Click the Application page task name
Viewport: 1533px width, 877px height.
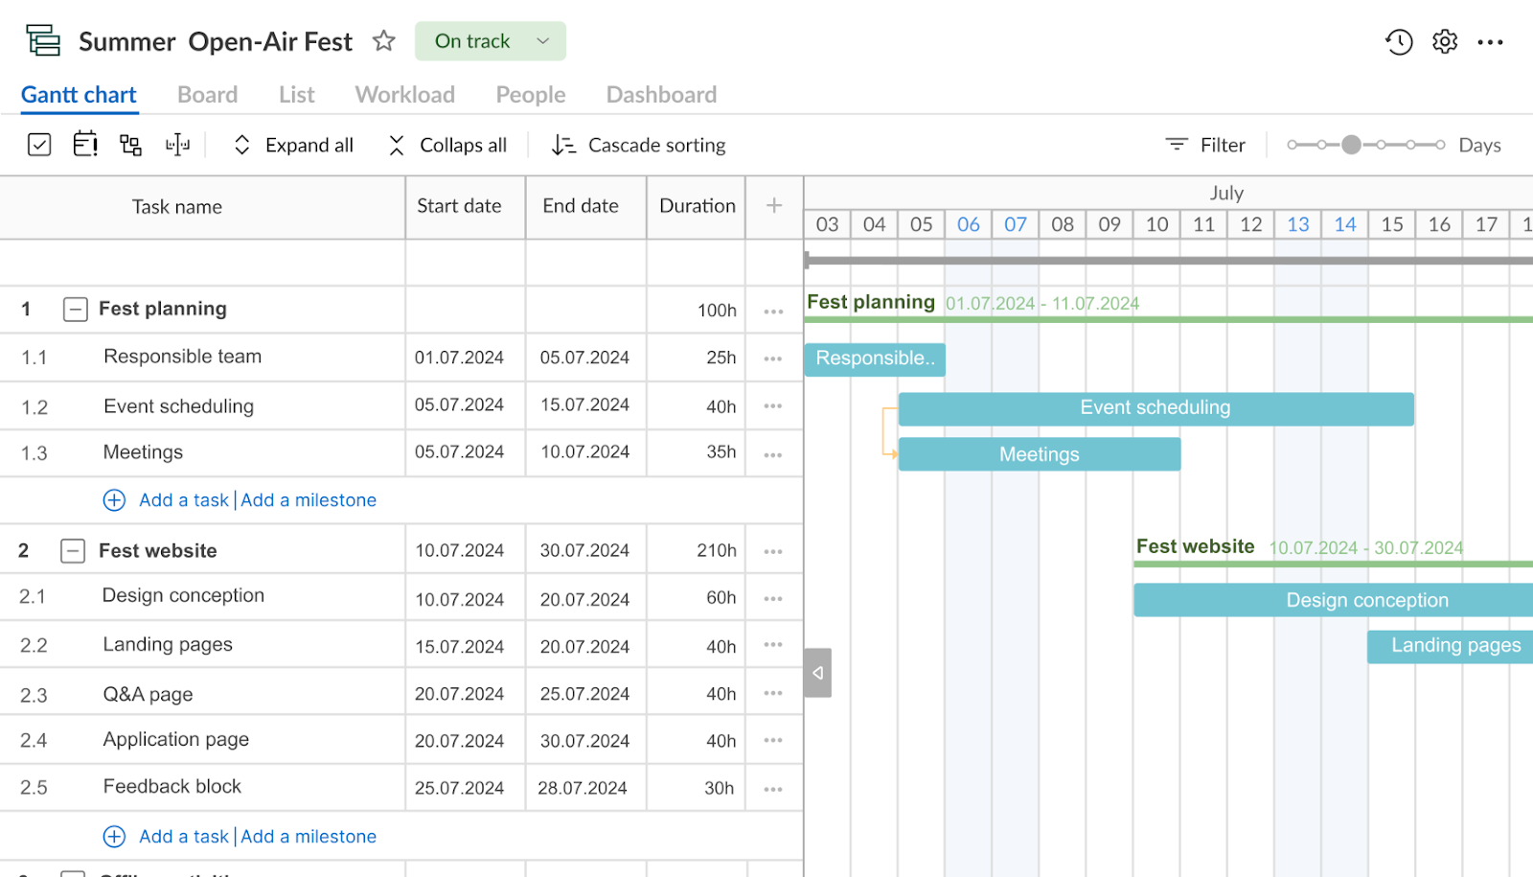[176, 740]
